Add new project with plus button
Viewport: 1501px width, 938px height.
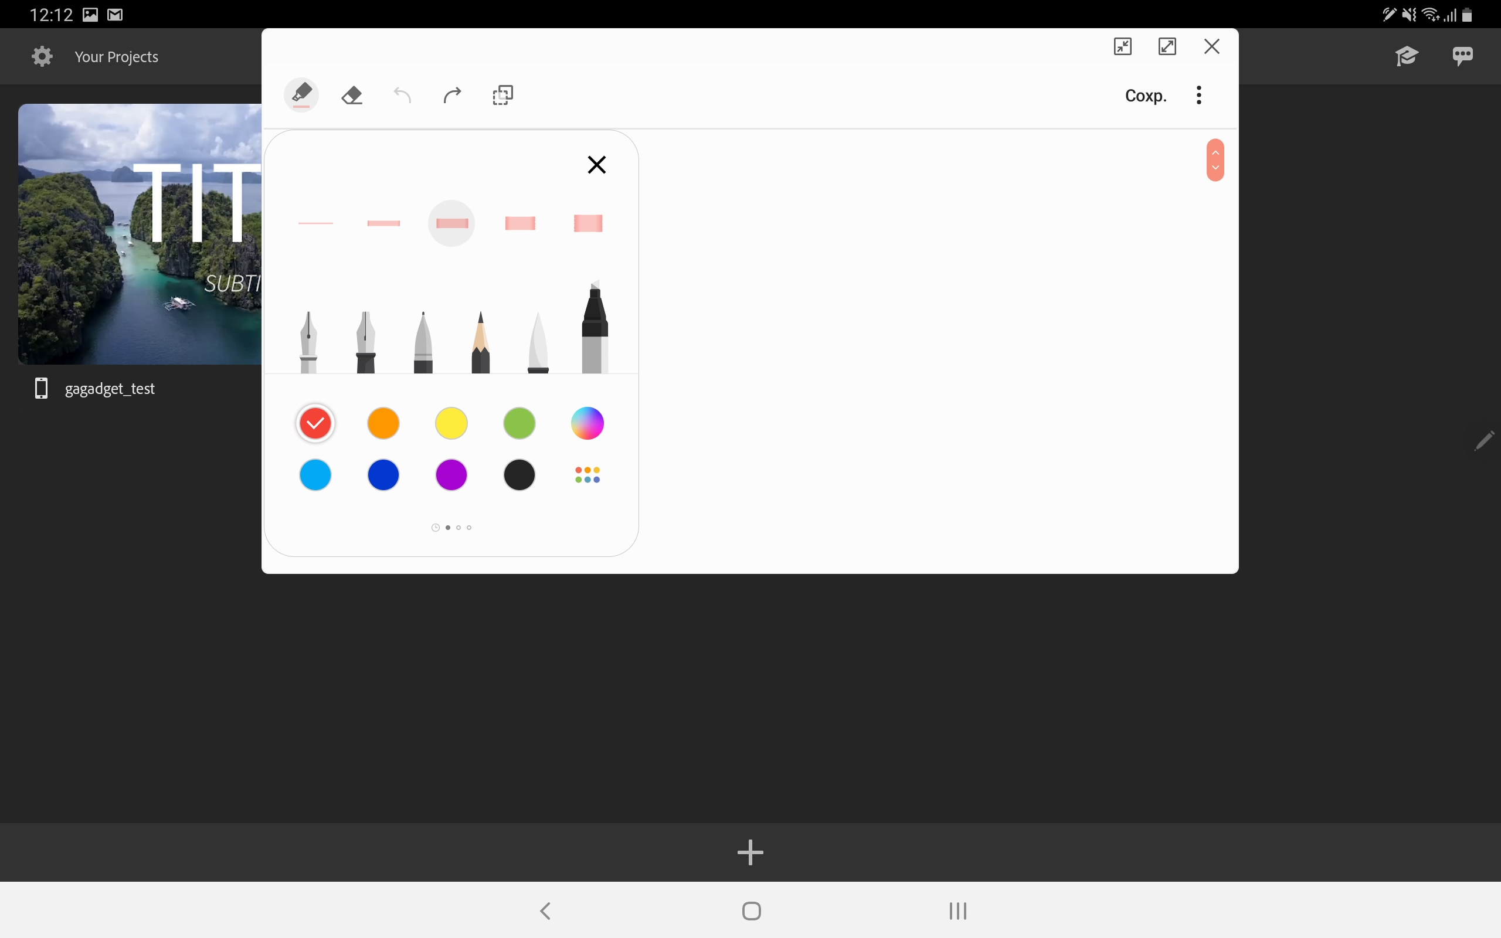[x=750, y=852]
